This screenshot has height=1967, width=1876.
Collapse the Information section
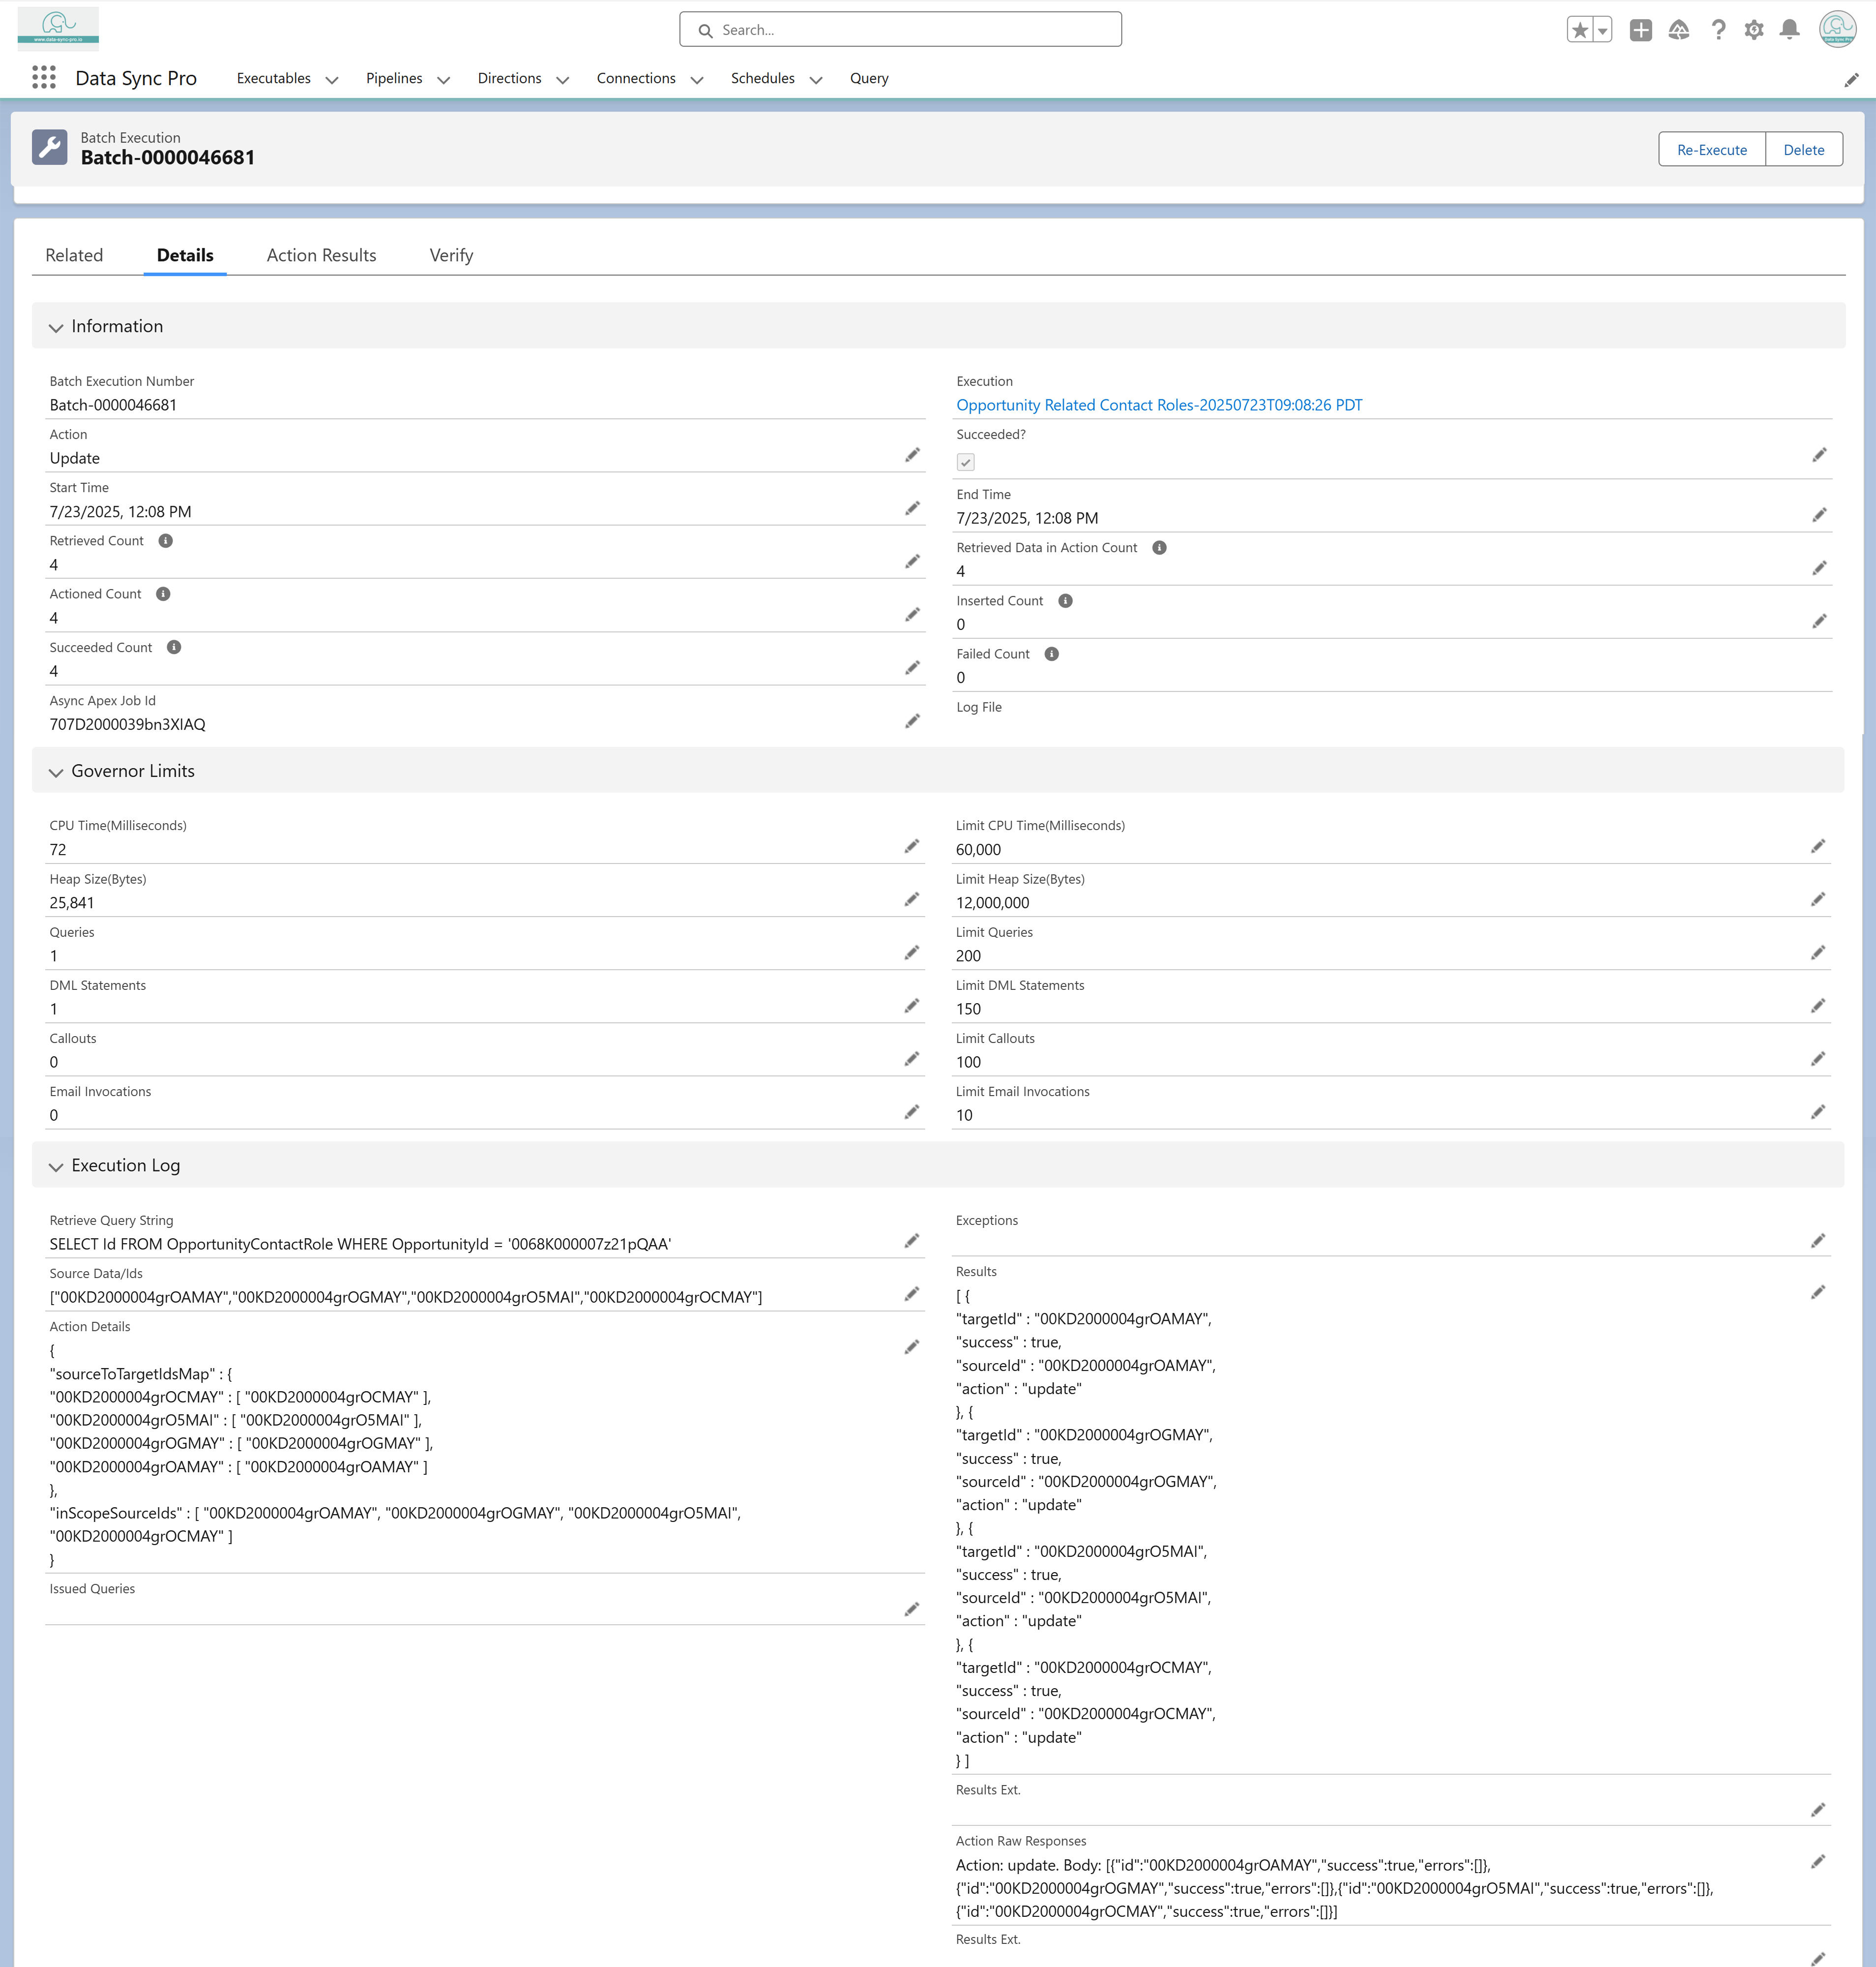[x=56, y=327]
